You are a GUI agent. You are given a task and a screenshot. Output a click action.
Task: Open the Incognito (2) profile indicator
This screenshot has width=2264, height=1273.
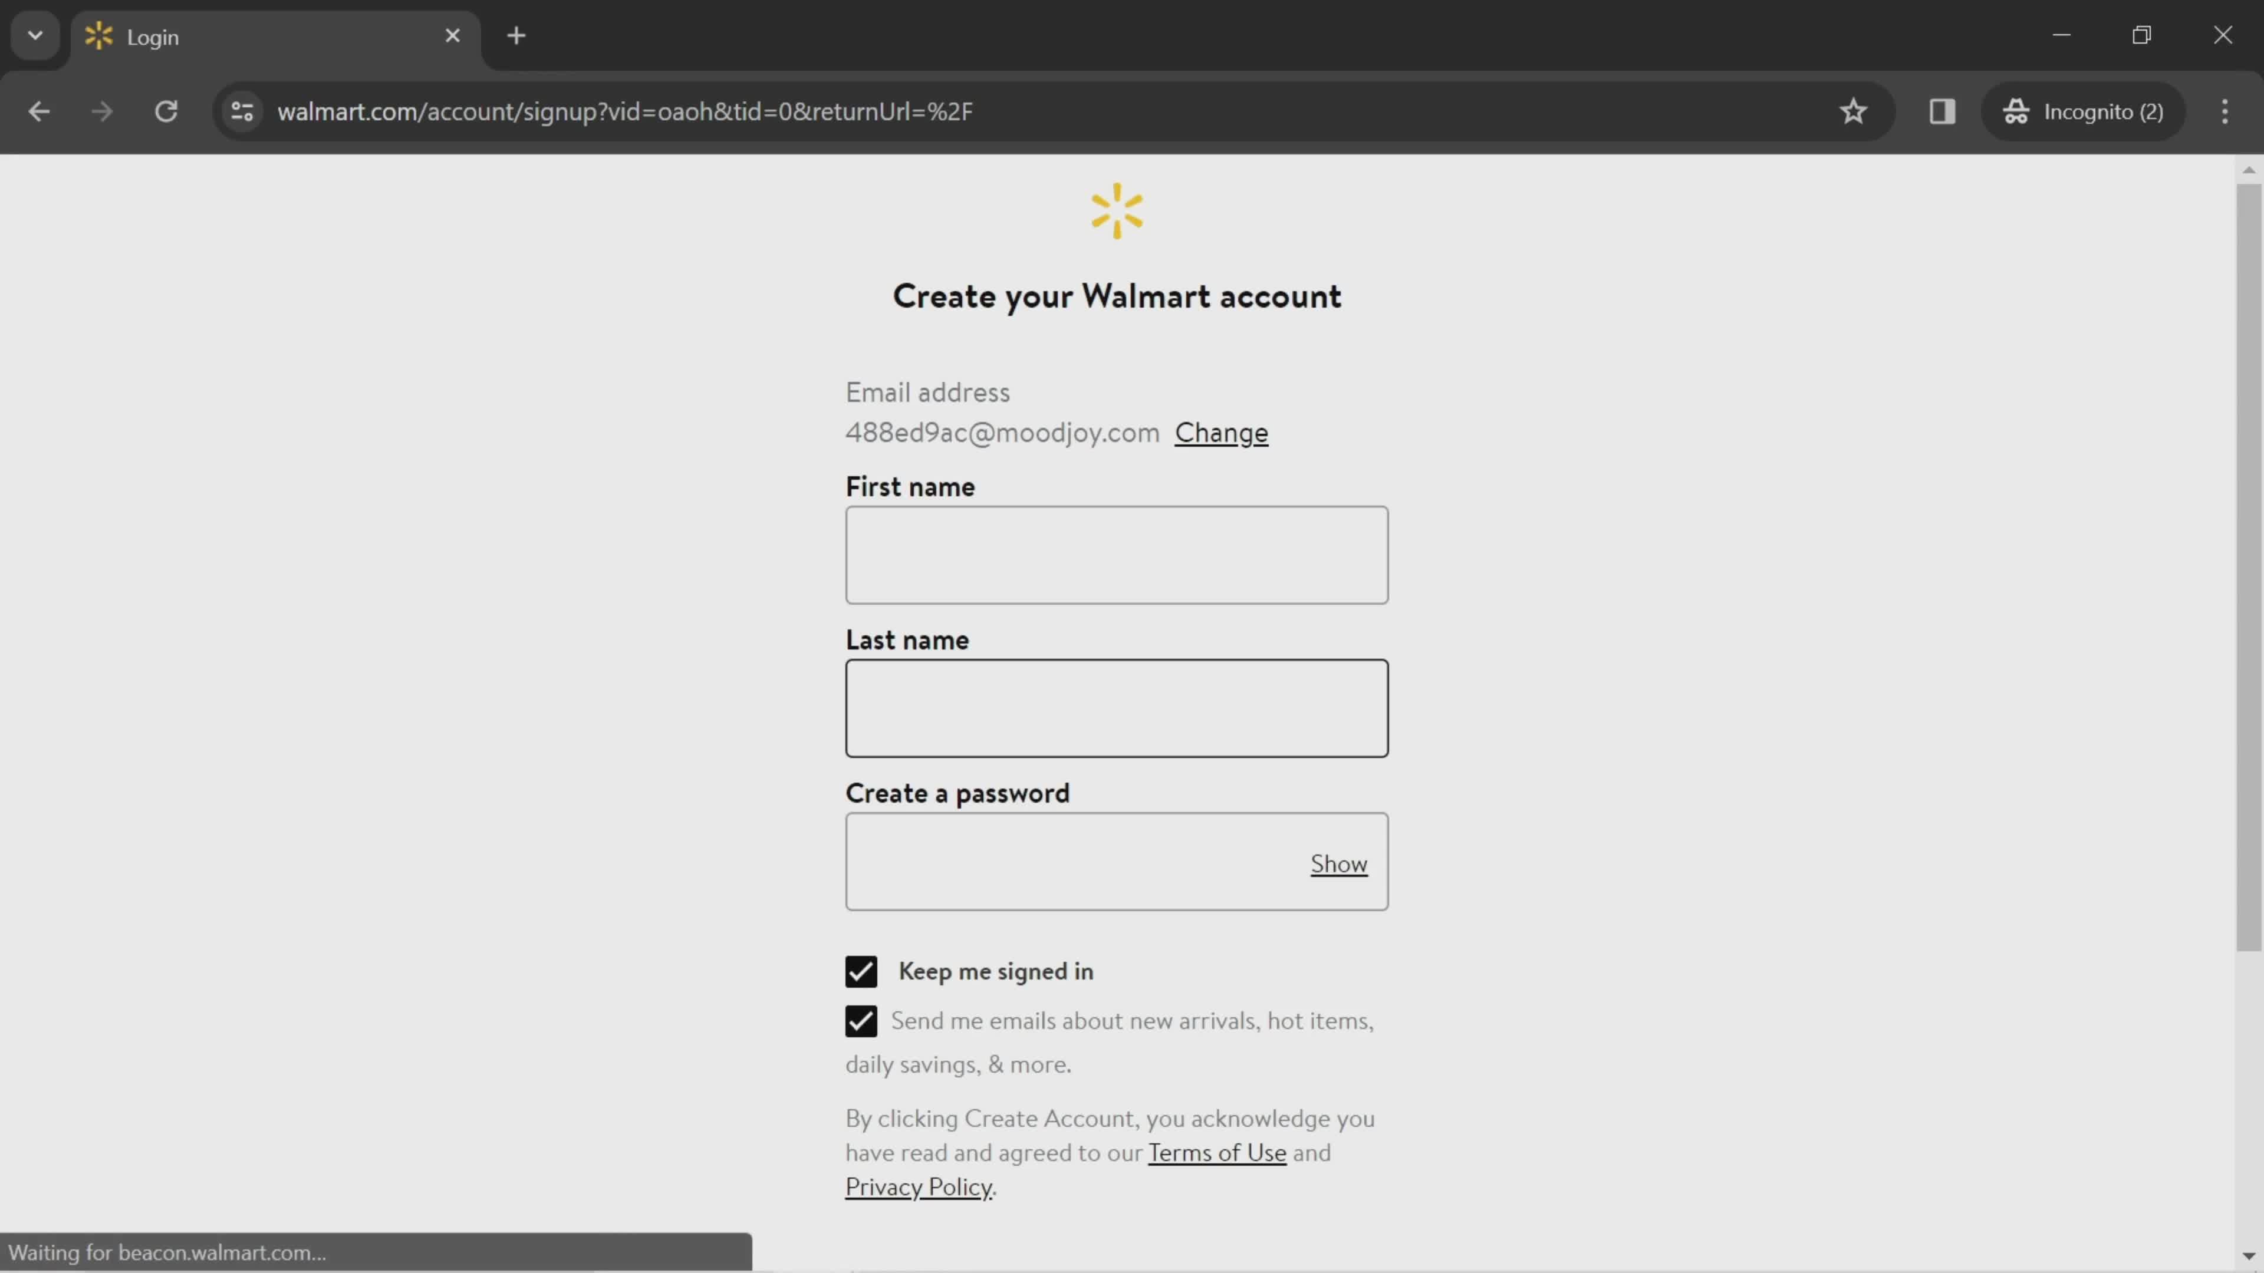click(x=2083, y=111)
